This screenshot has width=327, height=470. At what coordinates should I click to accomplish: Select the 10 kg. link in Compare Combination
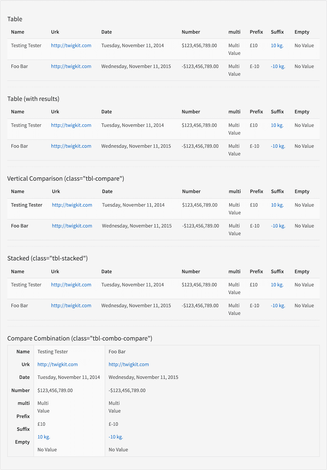44,437
